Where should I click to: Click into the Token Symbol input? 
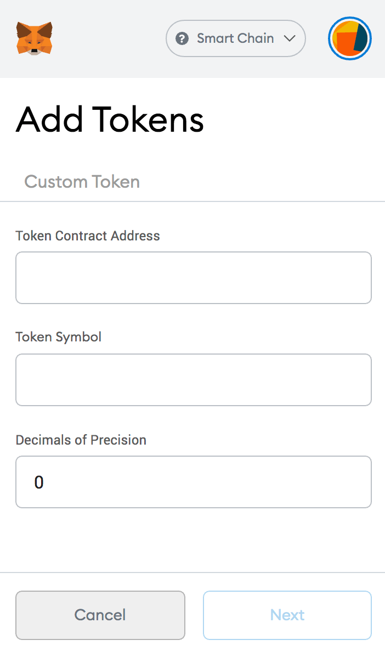[x=193, y=380]
